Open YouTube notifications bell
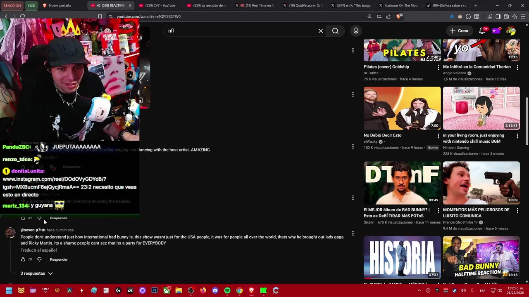This screenshot has width=529, height=297. point(482,31)
